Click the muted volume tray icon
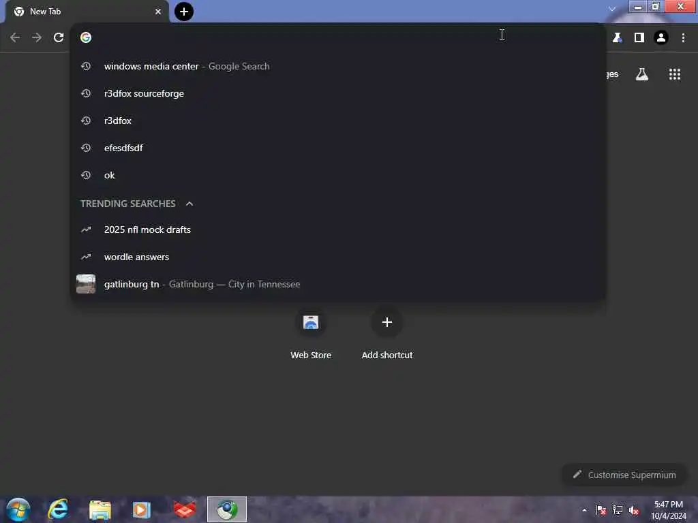Image resolution: width=698 pixels, height=523 pixels. [634, 510]
